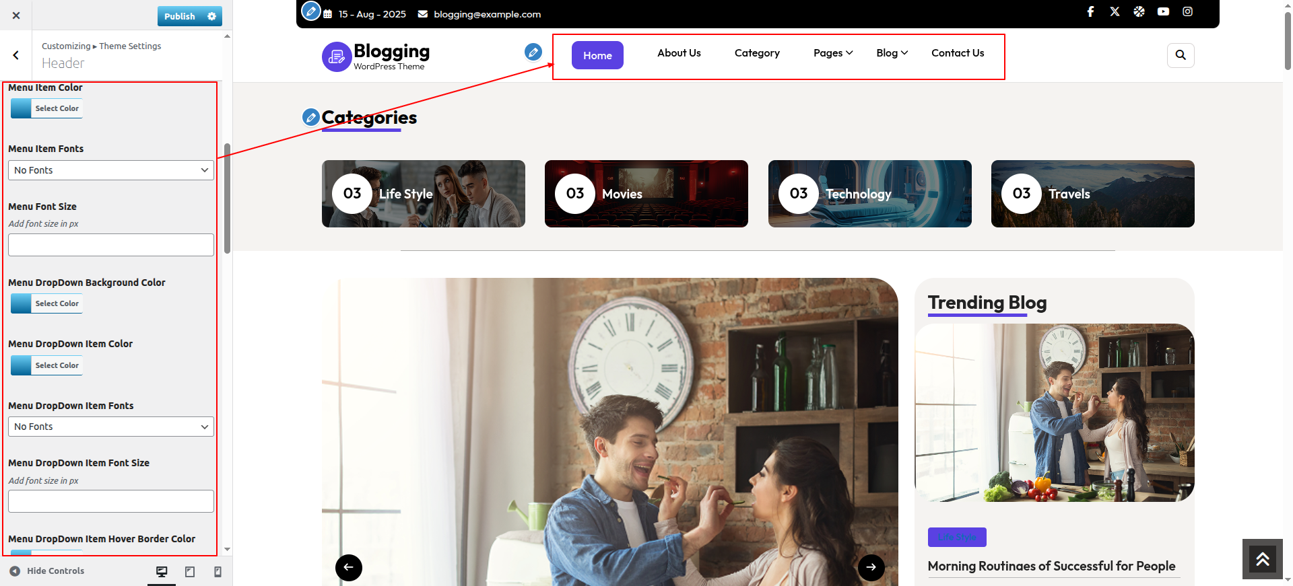Switch to tablet preview mode
1293x586 pixels.
[x=190, y=572]
